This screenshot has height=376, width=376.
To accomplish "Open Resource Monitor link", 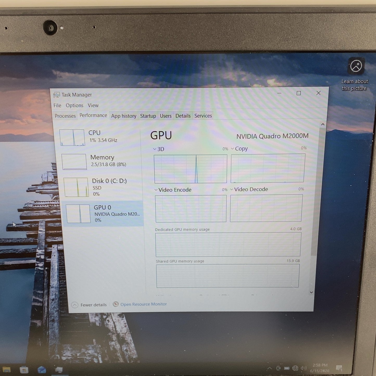I will click(143, 304).
